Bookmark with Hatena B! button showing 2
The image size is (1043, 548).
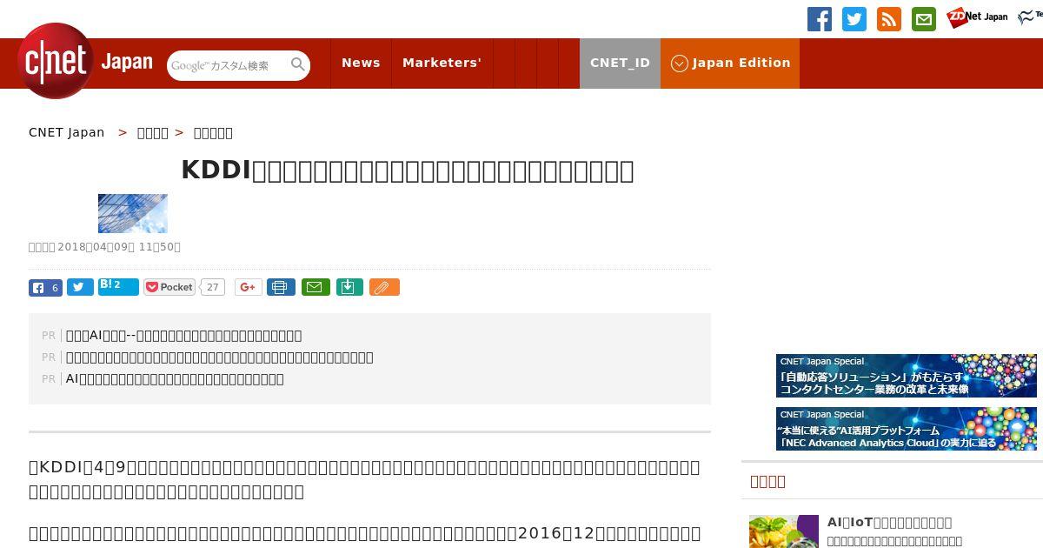(x=118, y=287)
